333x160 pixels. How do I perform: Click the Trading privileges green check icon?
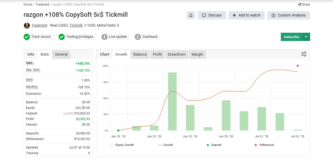click(61, 37)
